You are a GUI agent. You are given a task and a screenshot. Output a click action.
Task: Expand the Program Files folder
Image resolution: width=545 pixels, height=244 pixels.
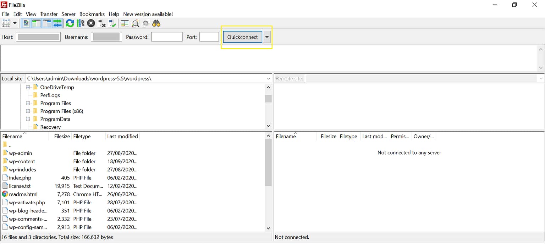coord(28,103)
